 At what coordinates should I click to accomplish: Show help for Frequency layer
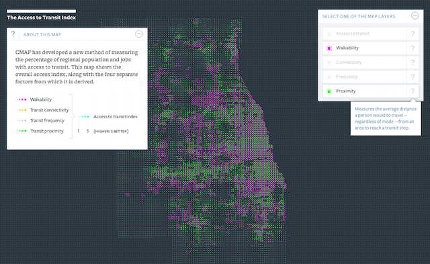413,77
